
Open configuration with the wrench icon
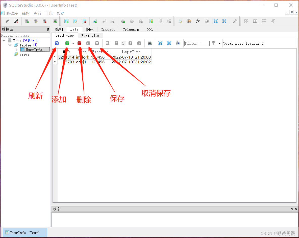pos(235,21)
